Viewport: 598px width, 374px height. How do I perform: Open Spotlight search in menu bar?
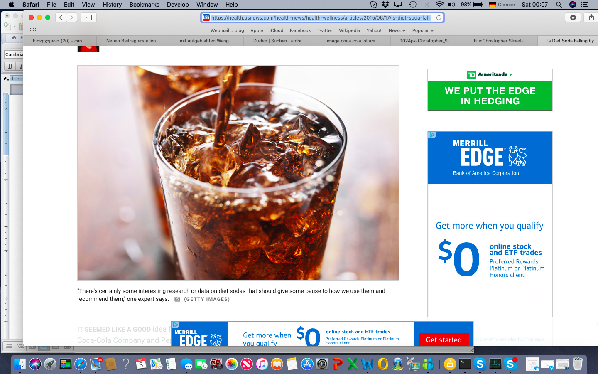pos(559,5)
